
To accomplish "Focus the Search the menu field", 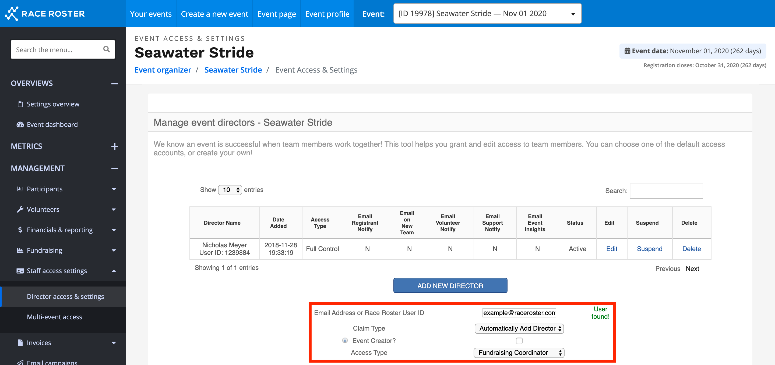I will (63, 49).
